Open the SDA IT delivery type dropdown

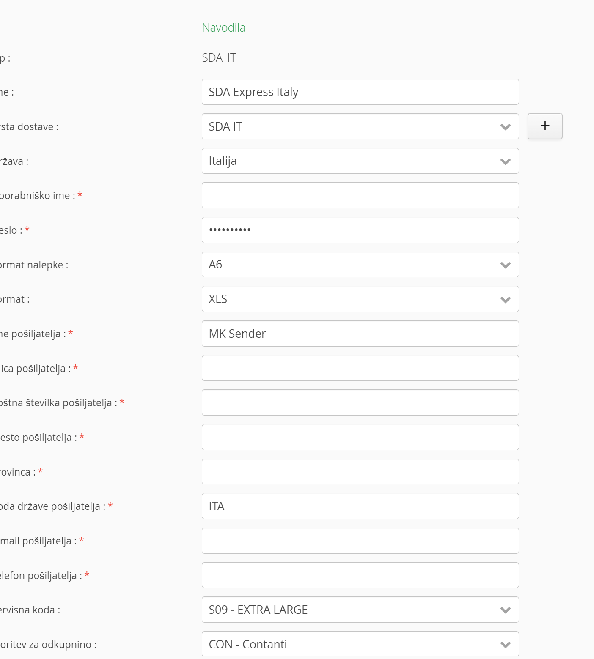pos(360,126)
